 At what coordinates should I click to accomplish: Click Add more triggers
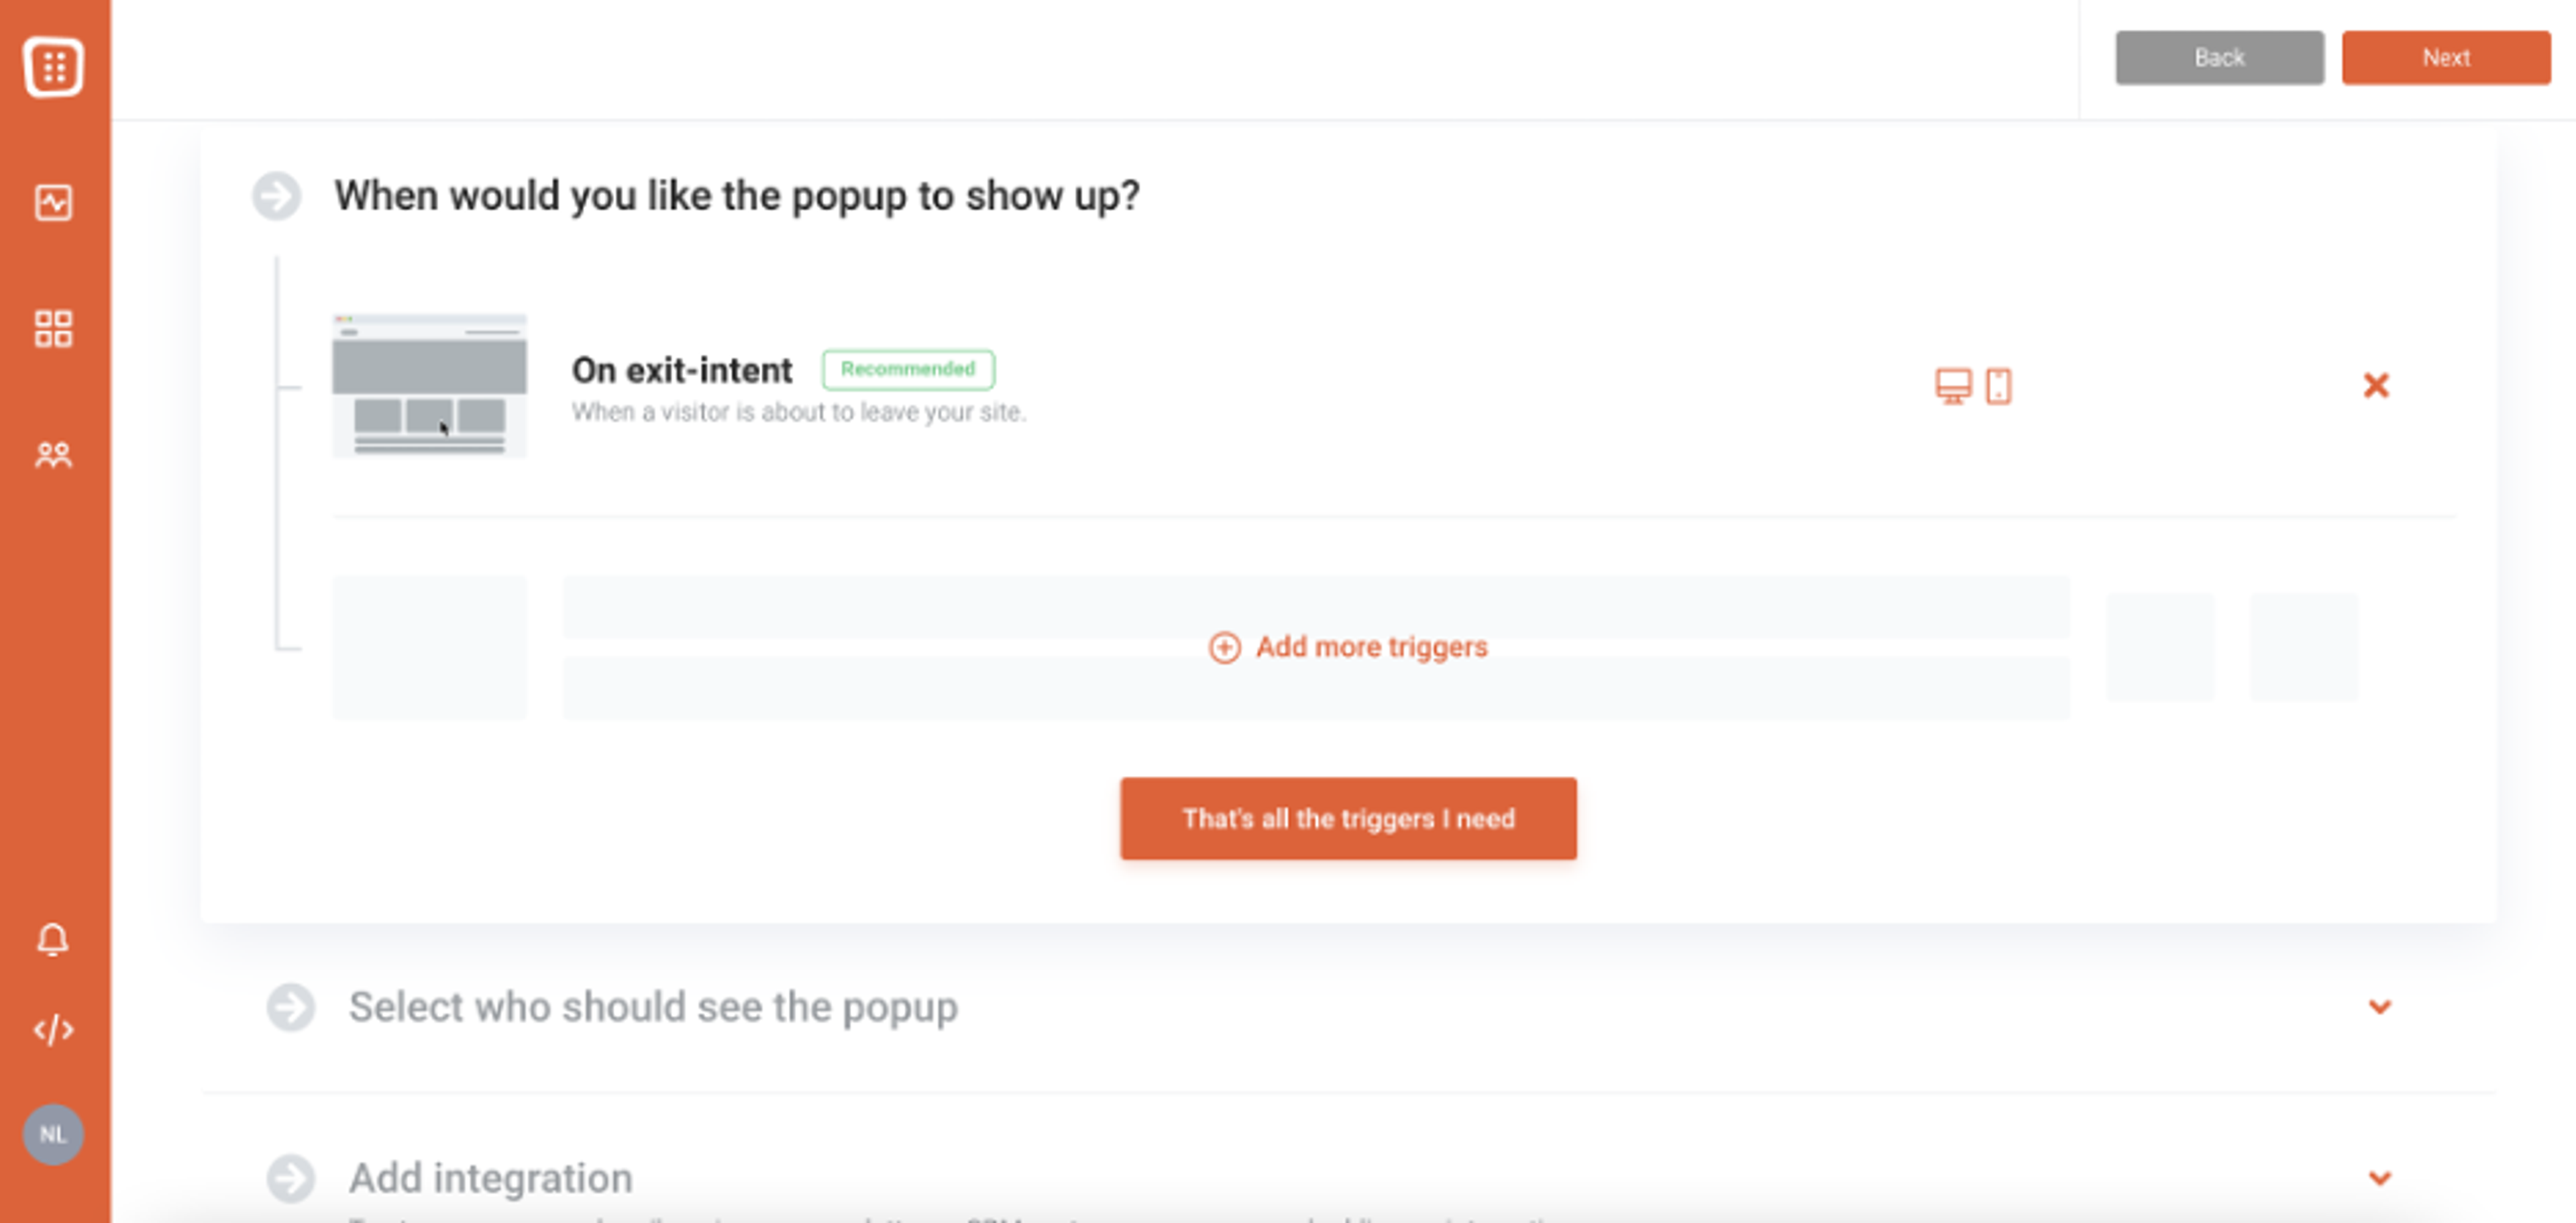(x=1348, y=646)
